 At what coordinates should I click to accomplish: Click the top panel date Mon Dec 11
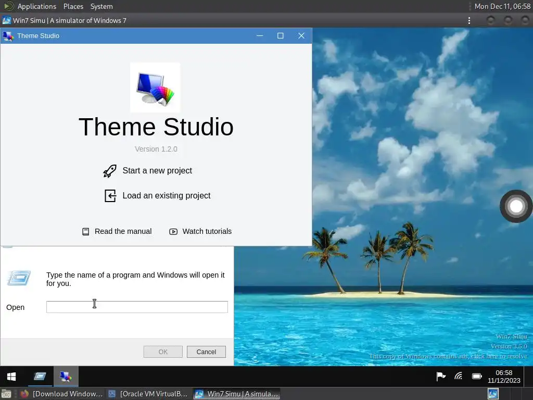pos(502,6)
